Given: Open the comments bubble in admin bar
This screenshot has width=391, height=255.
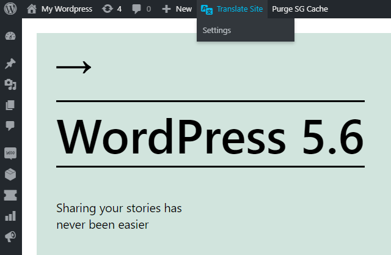Looking at the screenshot, I should click(136, 9).
